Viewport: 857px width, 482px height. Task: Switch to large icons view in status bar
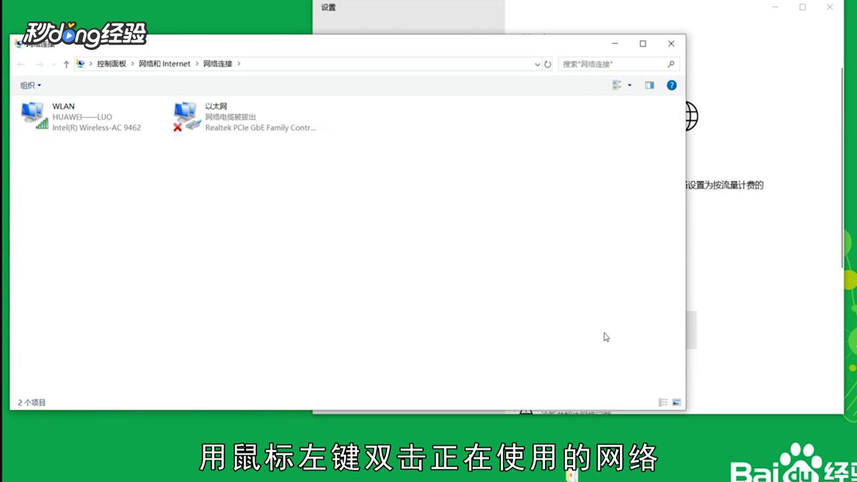(677, 402)
